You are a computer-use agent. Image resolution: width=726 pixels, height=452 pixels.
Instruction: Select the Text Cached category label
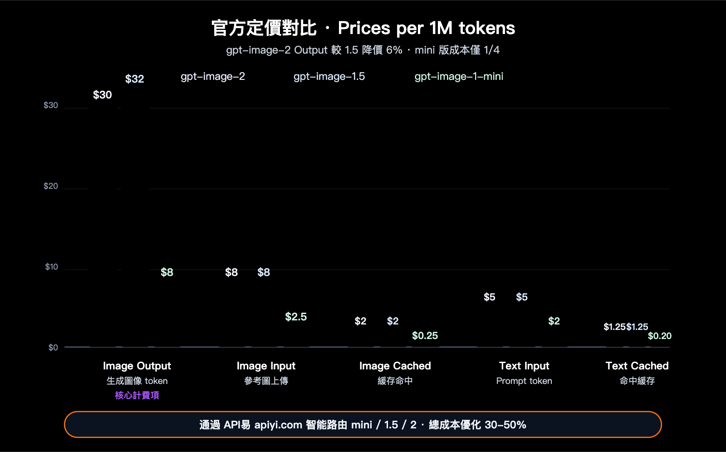[637, 366]
